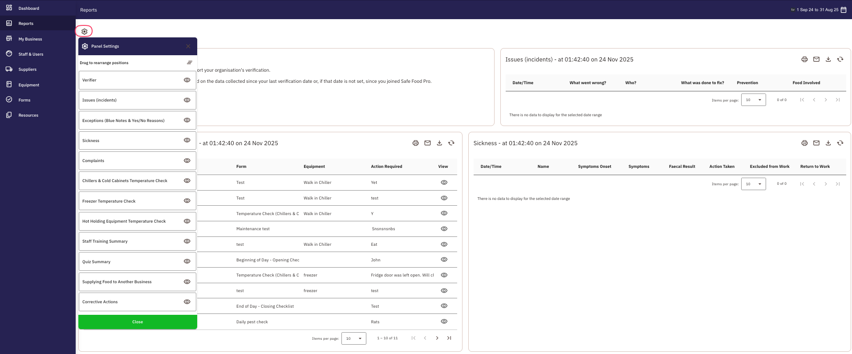Screen dimensions: 852x354
Task: Select the Freezer Temperature Check item
Action: 109,201
